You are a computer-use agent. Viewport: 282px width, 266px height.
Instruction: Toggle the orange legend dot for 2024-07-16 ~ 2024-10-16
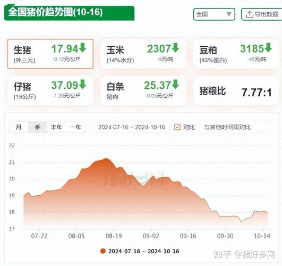pyautogui.click(x=103, y=251)
